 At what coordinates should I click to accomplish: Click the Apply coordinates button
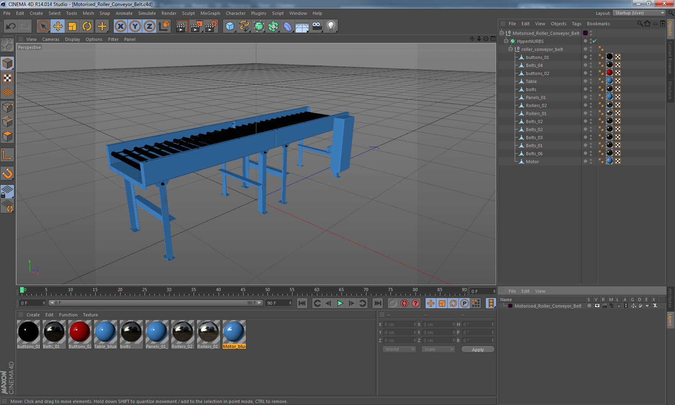click(x=478, y=350)
